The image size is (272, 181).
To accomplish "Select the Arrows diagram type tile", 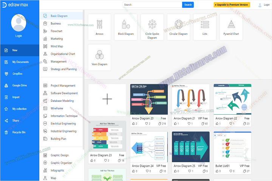I will pos(99,27).
